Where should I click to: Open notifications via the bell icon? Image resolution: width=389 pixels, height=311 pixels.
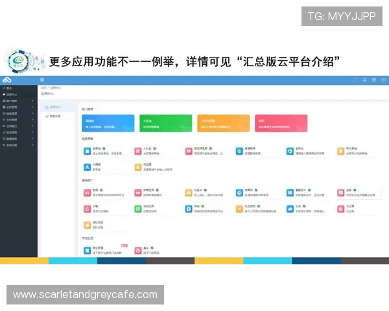click(364, 80)
